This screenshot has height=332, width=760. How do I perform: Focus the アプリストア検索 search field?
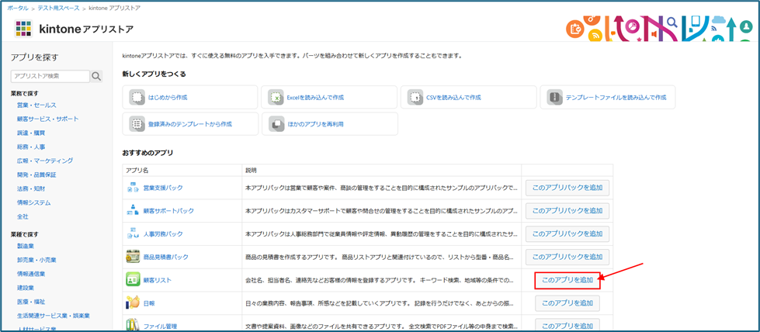tap(50, 76)
